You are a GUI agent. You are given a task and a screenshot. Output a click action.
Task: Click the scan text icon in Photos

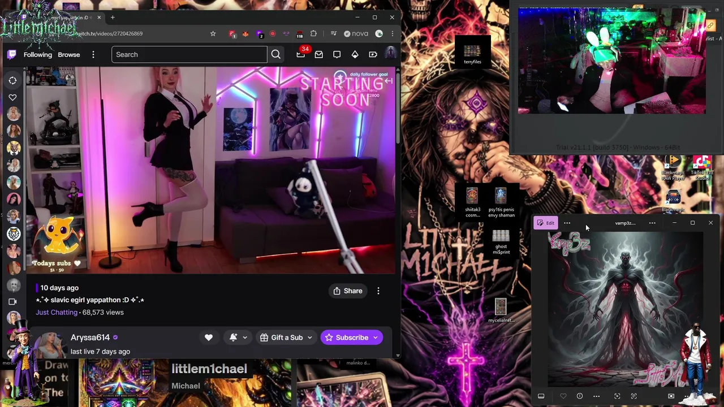tap(633, 396)
